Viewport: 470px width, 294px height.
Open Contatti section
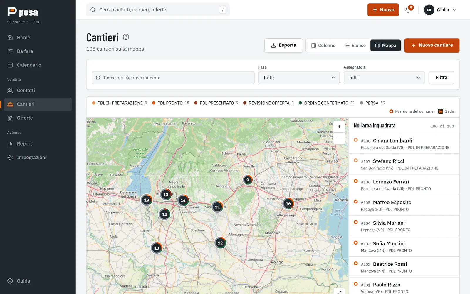(x=38, y=91)
